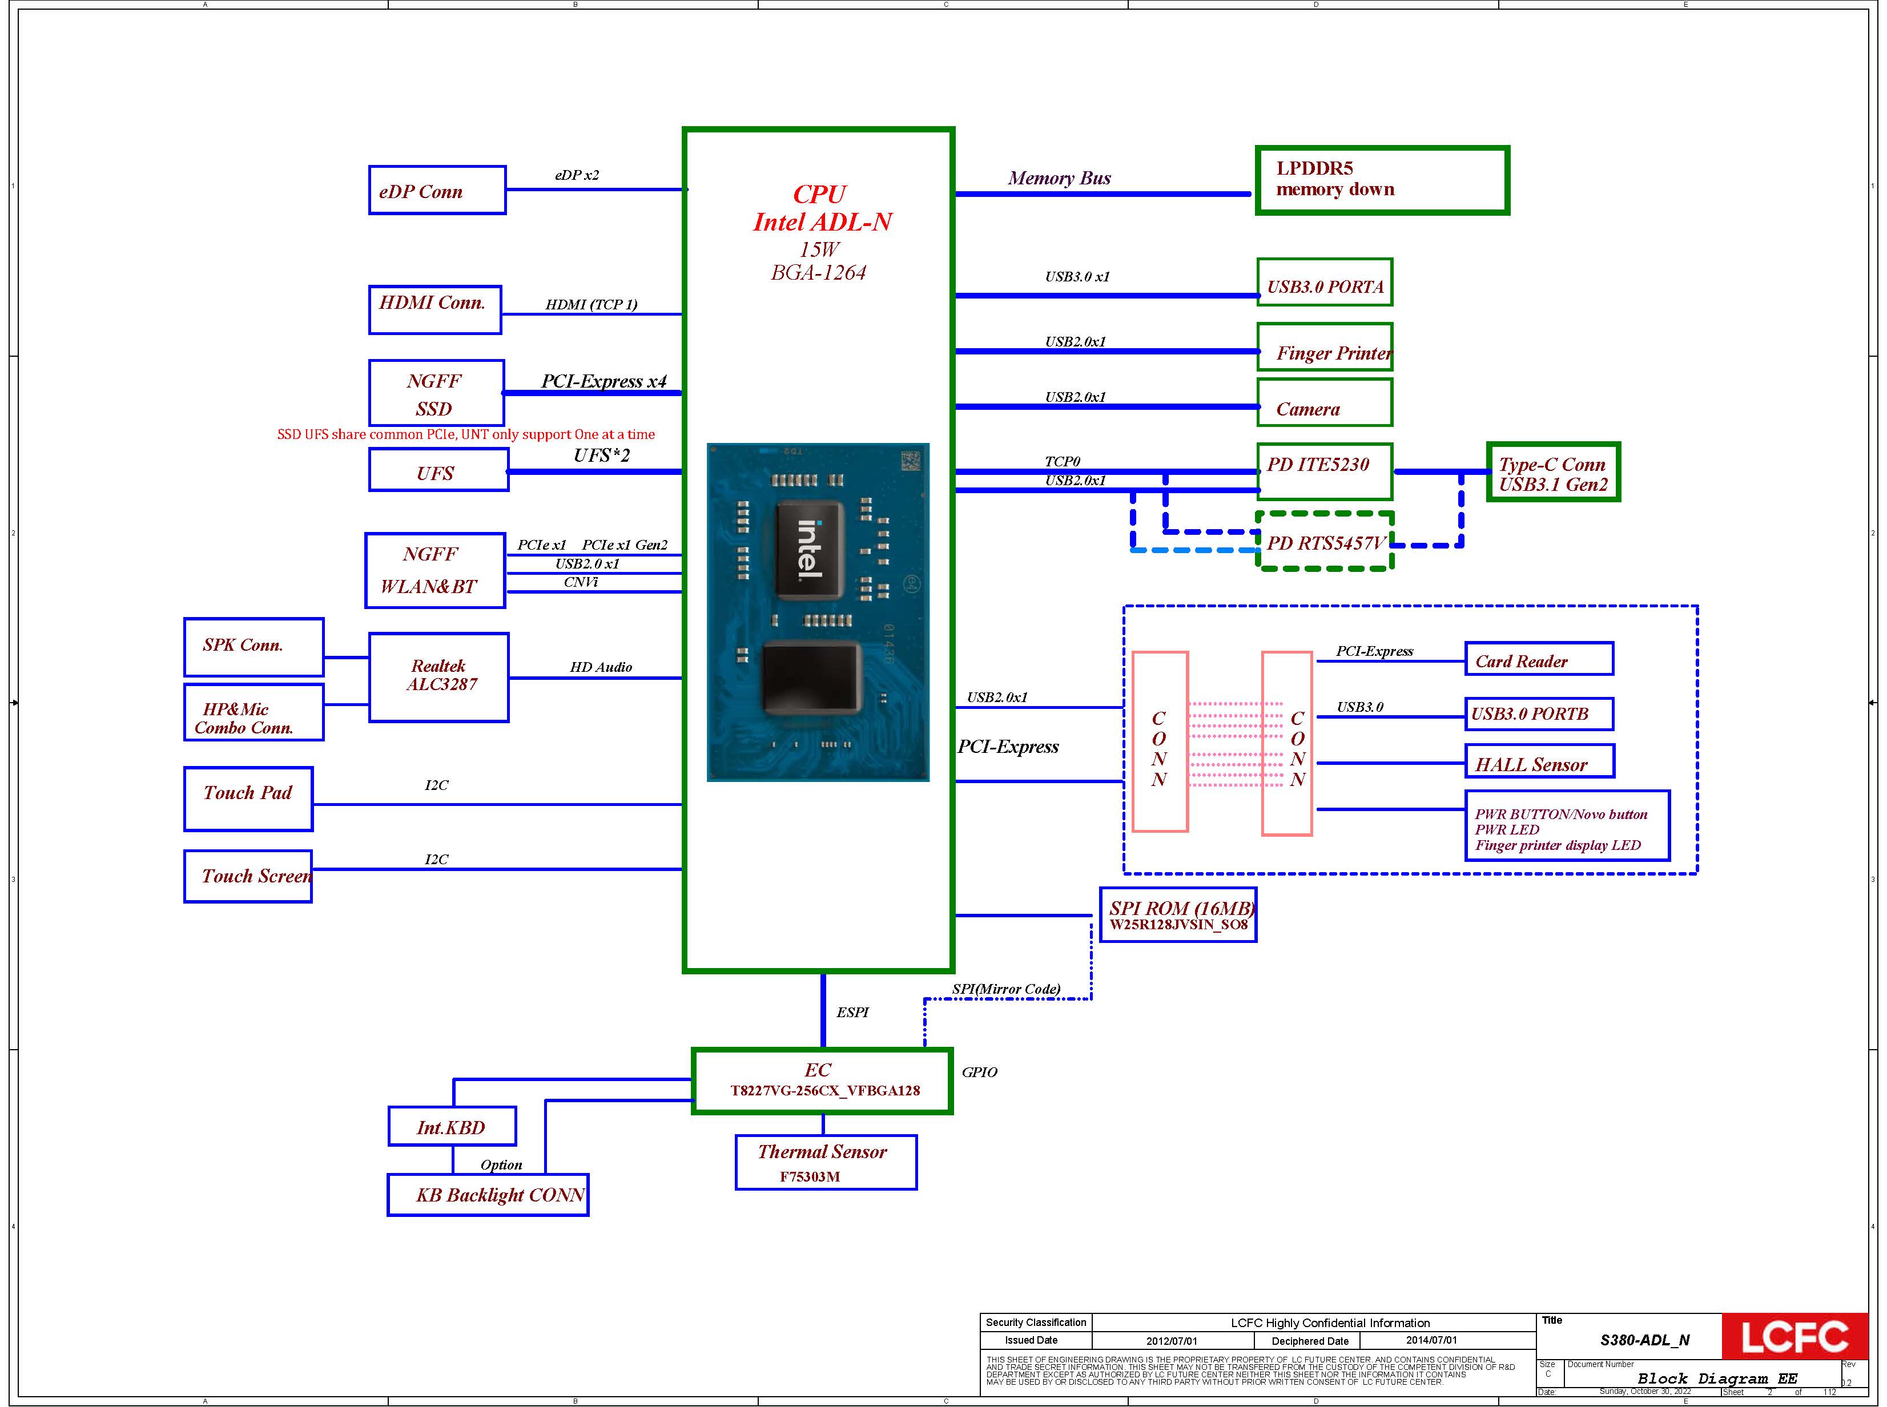This screenshot has height=1407, width=1887.
Task: Select the NGFF WLAN&BT block
Action: tap(434, 571)
